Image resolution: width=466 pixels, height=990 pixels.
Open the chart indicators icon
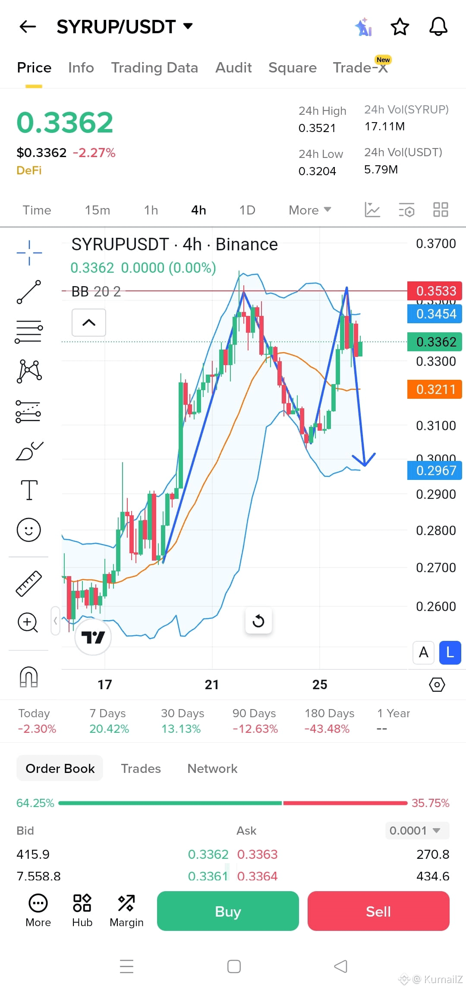click(372, 210)
